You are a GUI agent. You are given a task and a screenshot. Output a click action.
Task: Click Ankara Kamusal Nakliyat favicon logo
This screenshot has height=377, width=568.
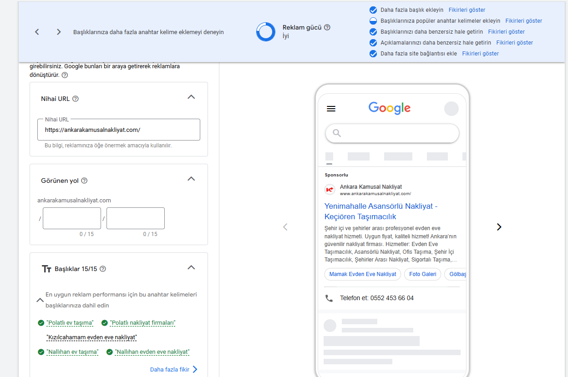pos(330,190)
